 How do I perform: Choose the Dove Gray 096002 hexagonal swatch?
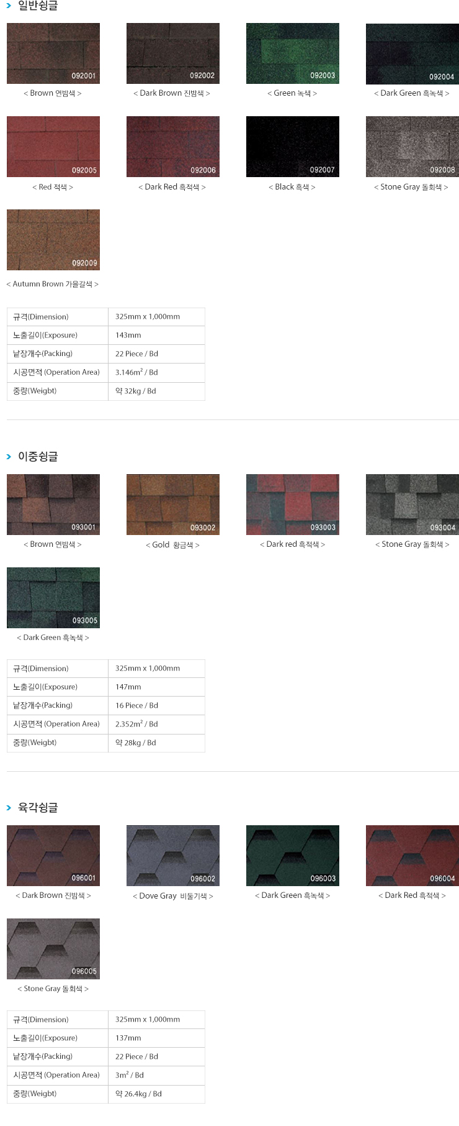[173, 856]
